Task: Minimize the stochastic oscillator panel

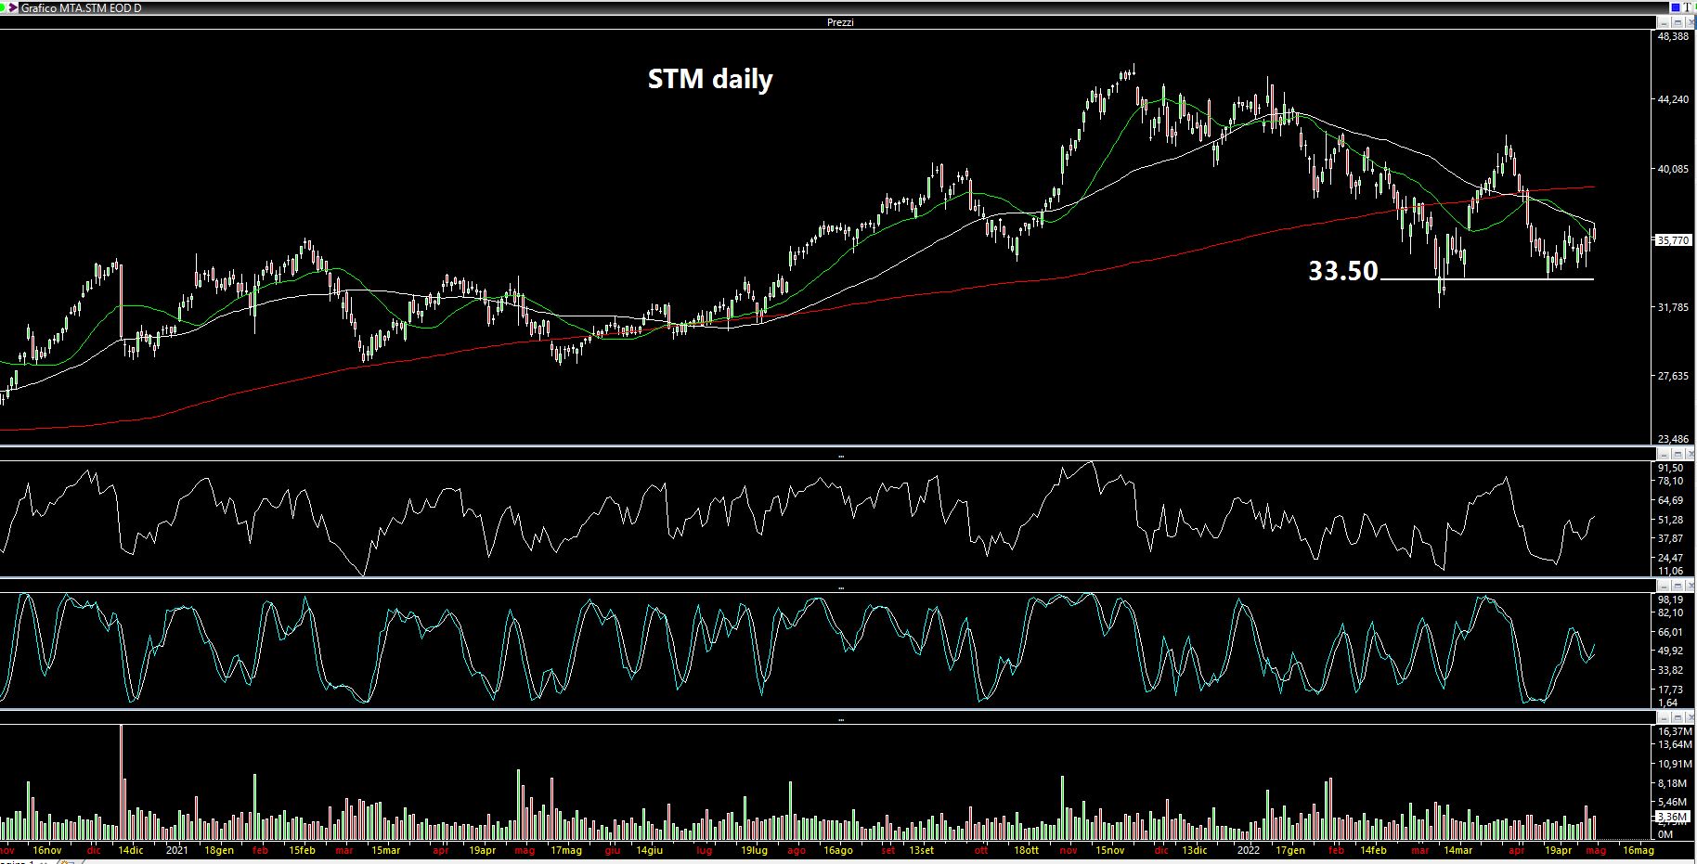Action: point(1664,586)
